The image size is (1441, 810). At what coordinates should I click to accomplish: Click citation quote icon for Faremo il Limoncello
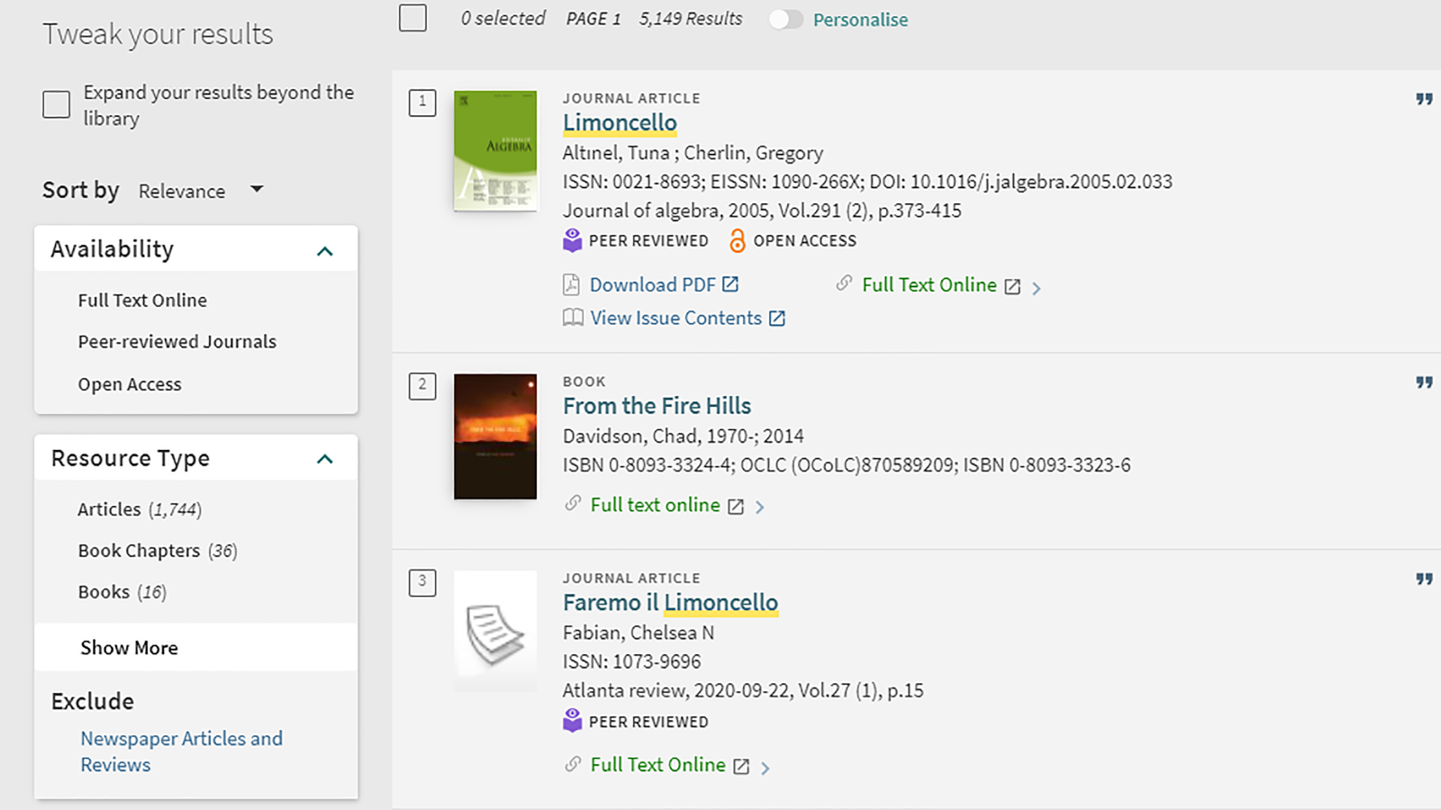1424,580
